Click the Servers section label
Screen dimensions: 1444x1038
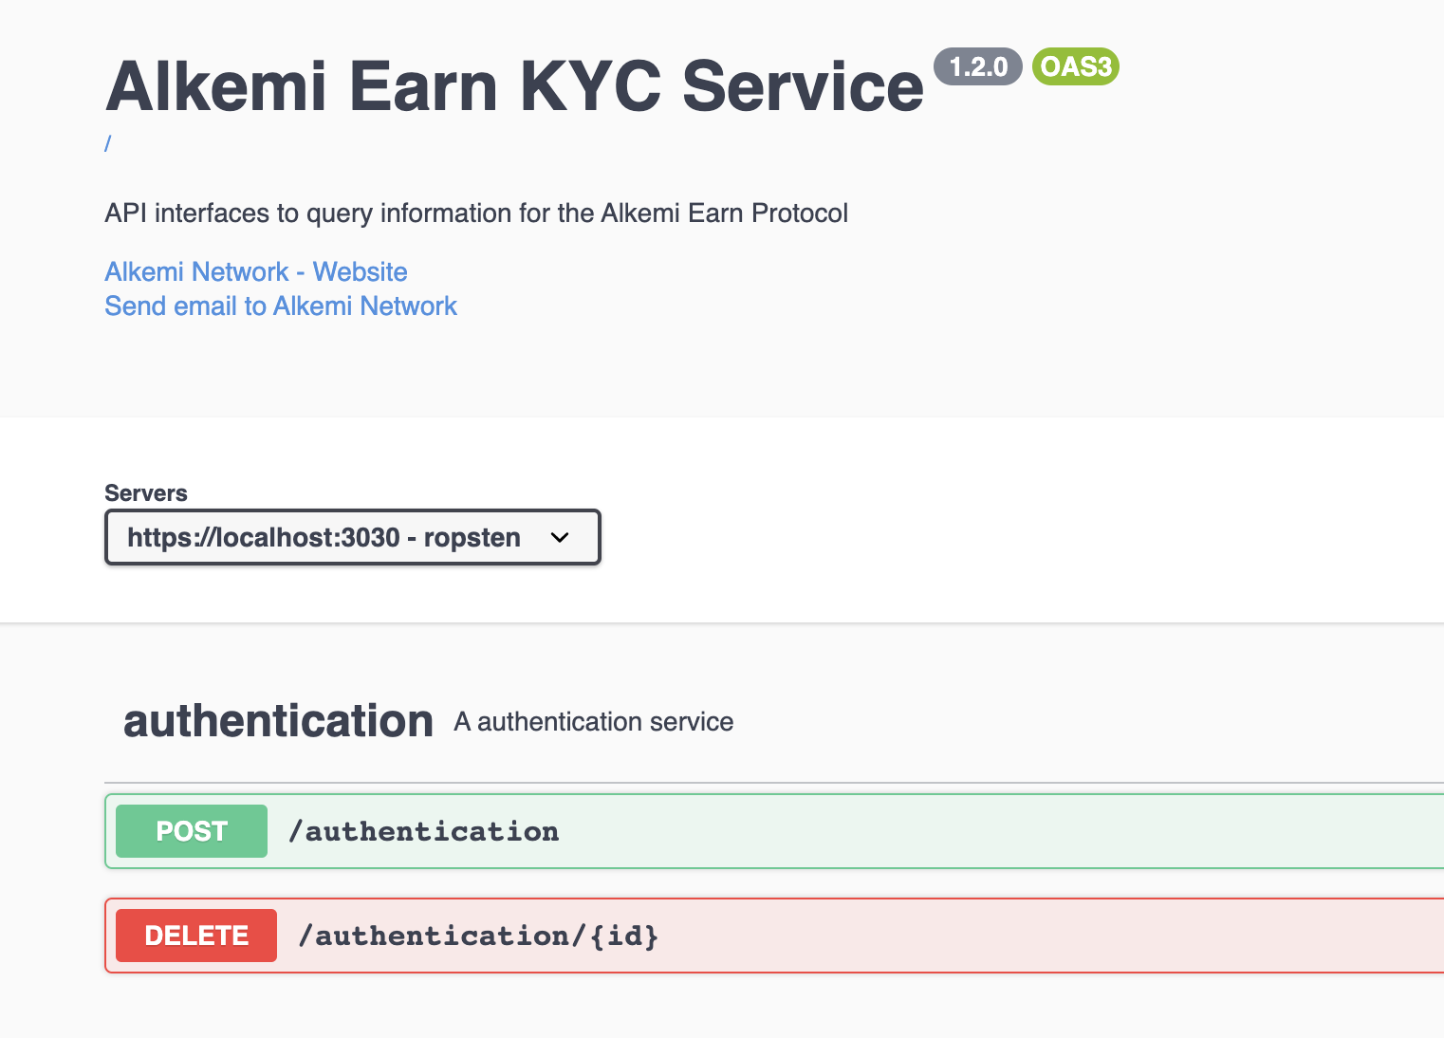pyautogui.click(x=146, y=492)
